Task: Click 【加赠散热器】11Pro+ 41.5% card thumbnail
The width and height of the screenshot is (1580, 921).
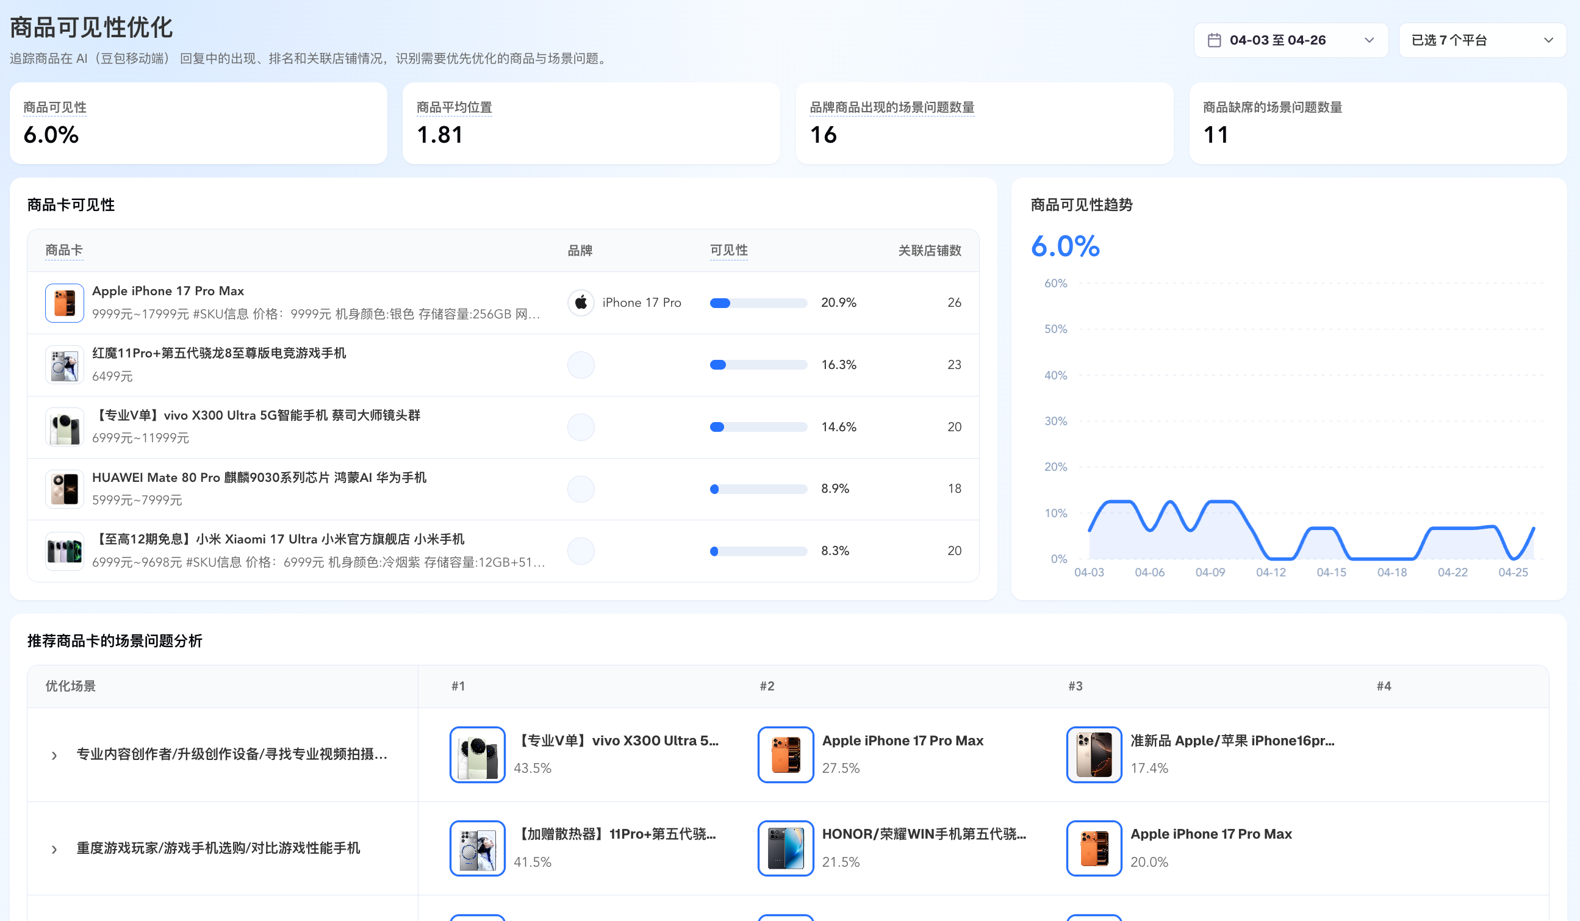Action: pyautogui.click(x=477, y=848)
